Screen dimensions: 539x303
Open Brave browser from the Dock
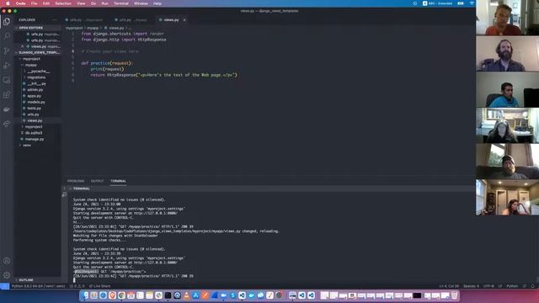[x=112, y=295]
